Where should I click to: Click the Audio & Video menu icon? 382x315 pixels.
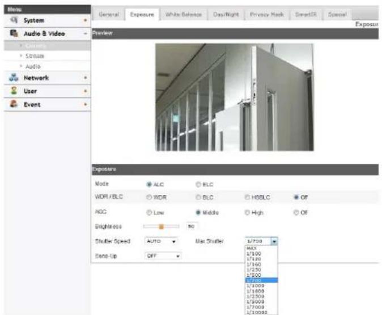click(x=14, y=33)
